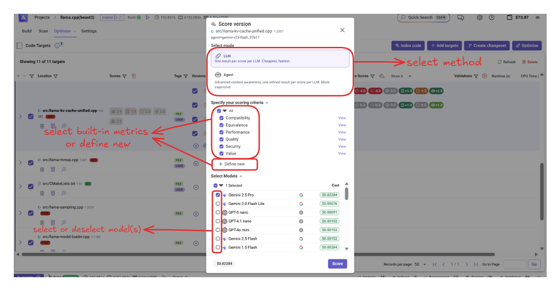The image size is (560, 291).
Task: Uncheck the Gemini 2.5 Pro model
Action: pyautogui.click(x=218, y=195)
